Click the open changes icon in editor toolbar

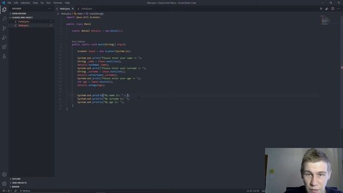coord(326,9)
